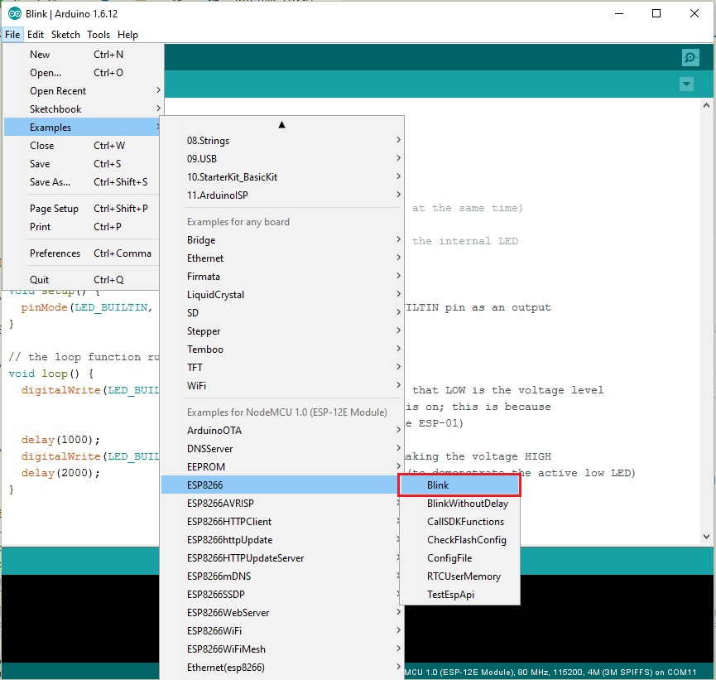The image size is (716, 680).
Task: Choose Open... from the File menu
Action: (x=83, y=73)
